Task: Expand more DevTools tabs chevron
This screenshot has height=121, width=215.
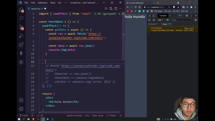Action: point(170,16)
